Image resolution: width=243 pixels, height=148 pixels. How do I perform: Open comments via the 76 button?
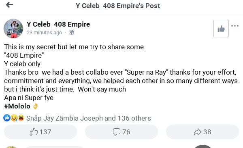[x=122, y=132]
